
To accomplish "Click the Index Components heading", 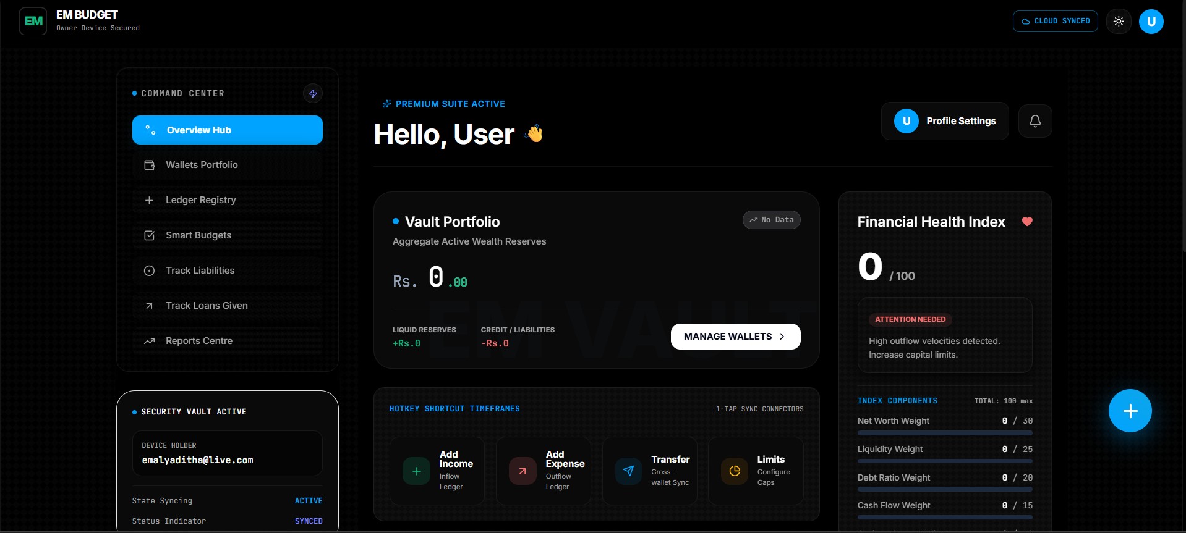I will [897, 401].
